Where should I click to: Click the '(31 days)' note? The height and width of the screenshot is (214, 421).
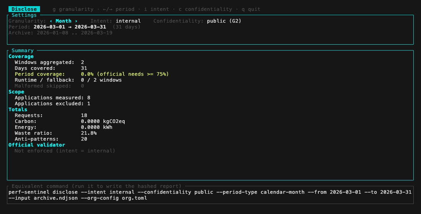[126, 27]
